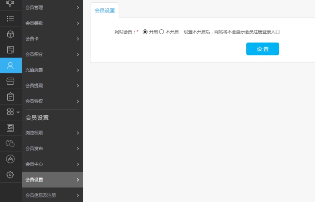Click the image frame icon in the sidebar
Image resolution: width=315 pixels, height=202 pixels.
pyautogui.click(x=10, y=128)
